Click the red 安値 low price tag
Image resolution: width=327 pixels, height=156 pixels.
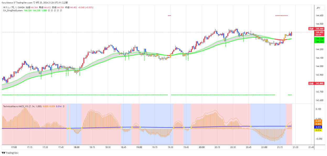point(311,83)
